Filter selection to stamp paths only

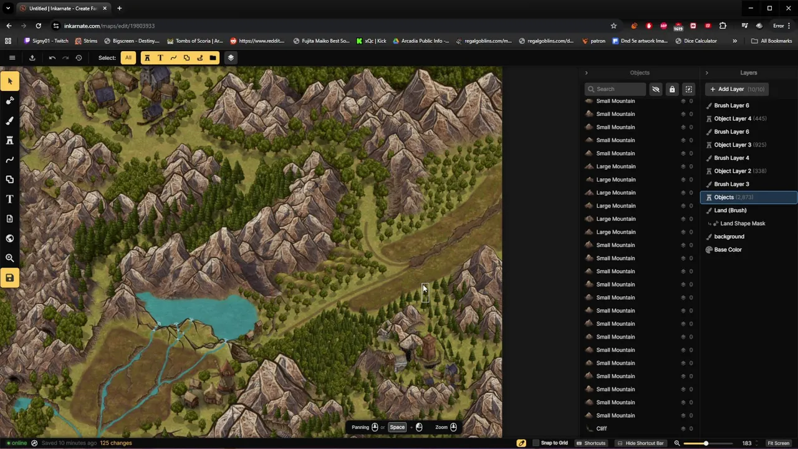point(199,57)
